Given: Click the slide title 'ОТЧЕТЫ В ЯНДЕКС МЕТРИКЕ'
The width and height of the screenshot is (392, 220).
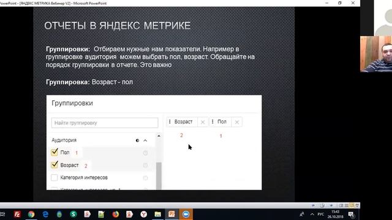Looking at the screenshot, I should click(118, 26).
